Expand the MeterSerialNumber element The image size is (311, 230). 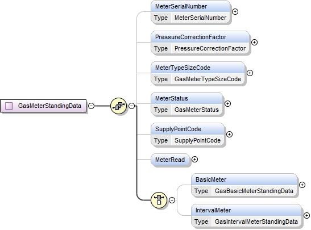coord(235,12)
